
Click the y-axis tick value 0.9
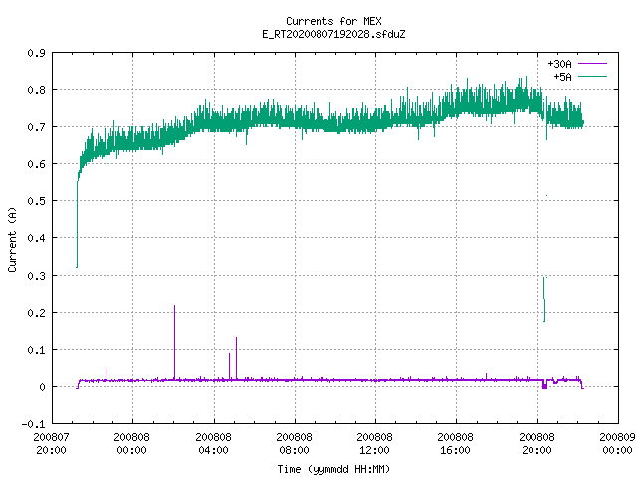(36, 53)
